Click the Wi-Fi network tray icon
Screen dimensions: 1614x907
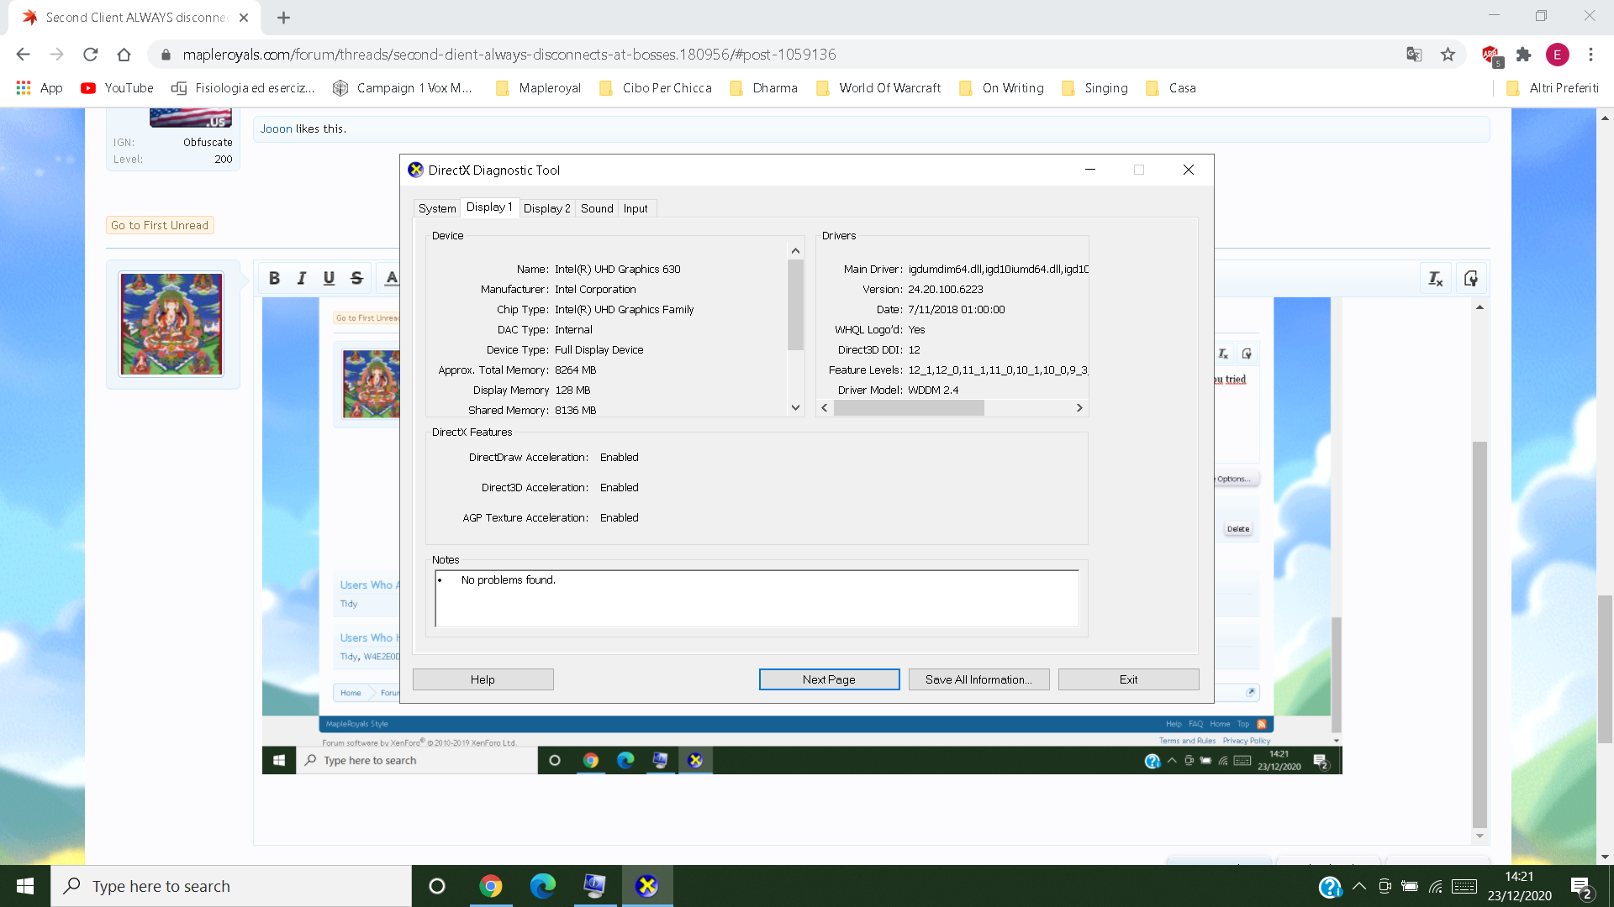(x=1437, y=886)
